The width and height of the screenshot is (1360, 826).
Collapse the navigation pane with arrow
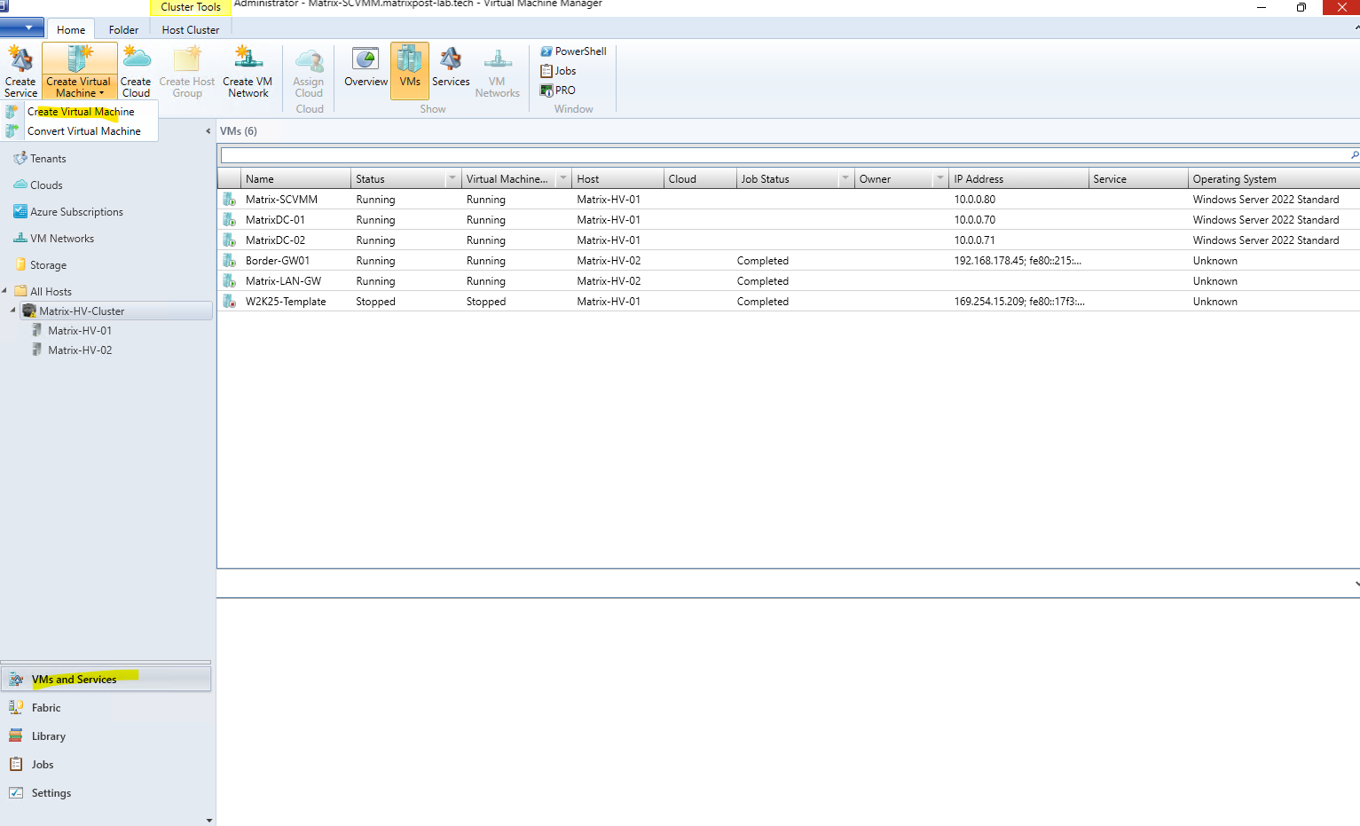click(208, 131)
